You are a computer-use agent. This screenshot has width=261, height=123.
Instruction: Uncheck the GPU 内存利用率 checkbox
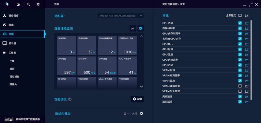click(240, 34)
